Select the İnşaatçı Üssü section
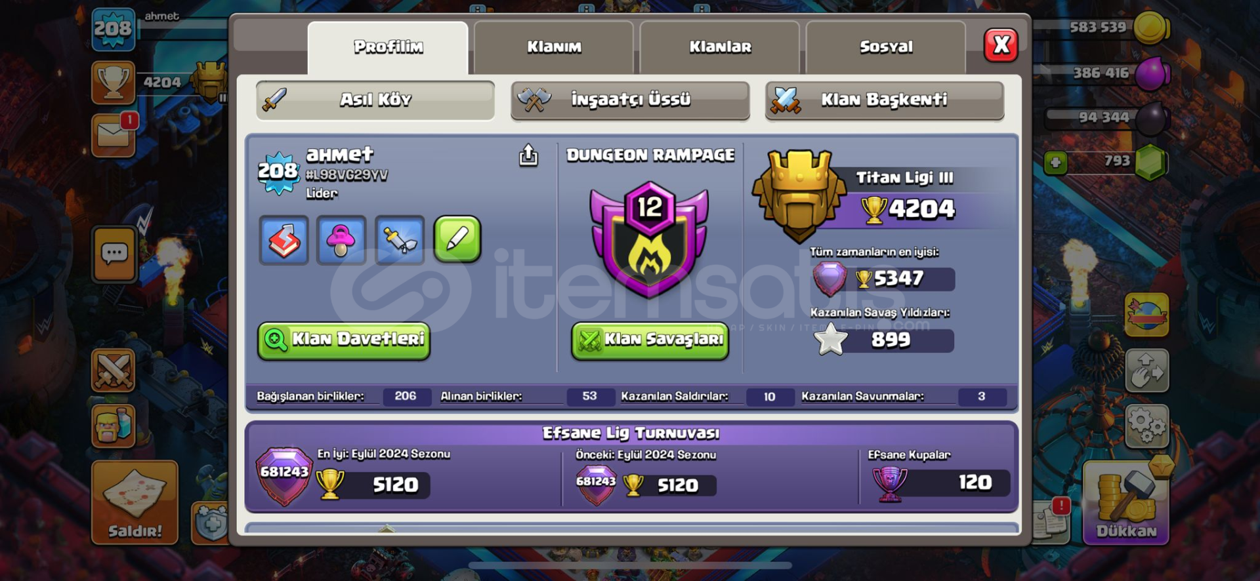 630,100
